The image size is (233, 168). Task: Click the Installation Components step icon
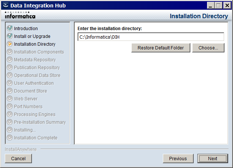click(x=10, y=52)
